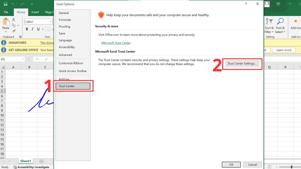Select Trust Center in options list
301x169 pixels.
coord(73,86)
